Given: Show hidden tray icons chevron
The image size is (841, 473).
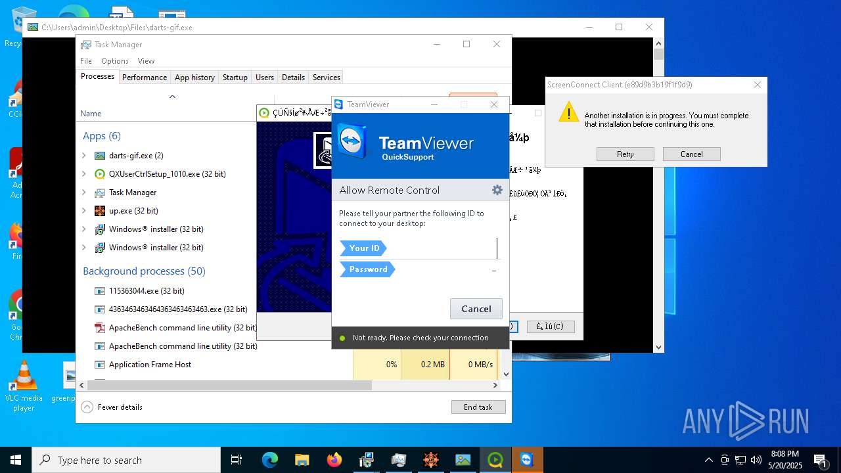Looking at the screenshot, I should (708, 460).
